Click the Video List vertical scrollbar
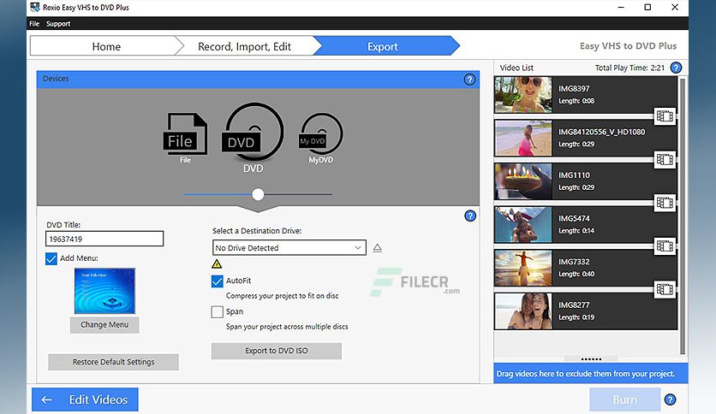The image size is (716, 414). pos(683,216)
